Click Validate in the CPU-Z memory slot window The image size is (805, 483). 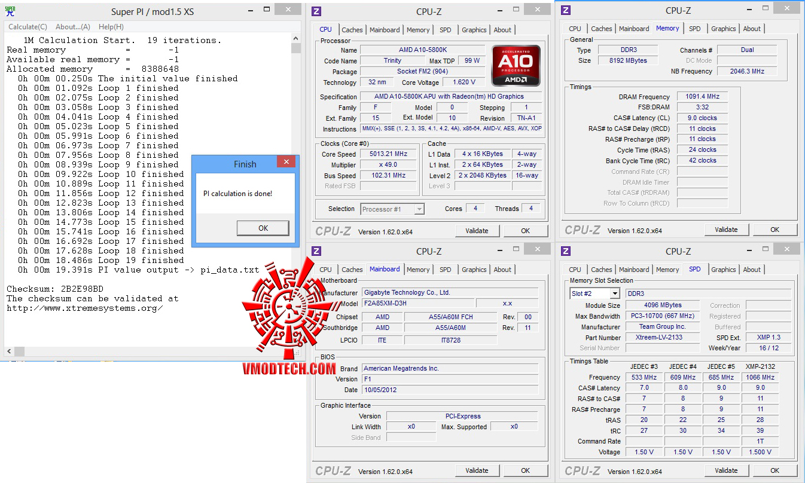point(726,470)
